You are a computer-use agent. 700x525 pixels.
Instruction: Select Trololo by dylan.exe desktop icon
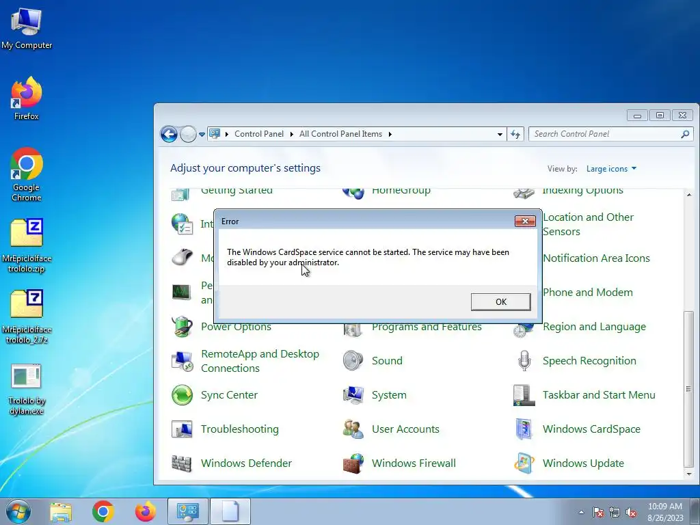(x=27, y=389)
